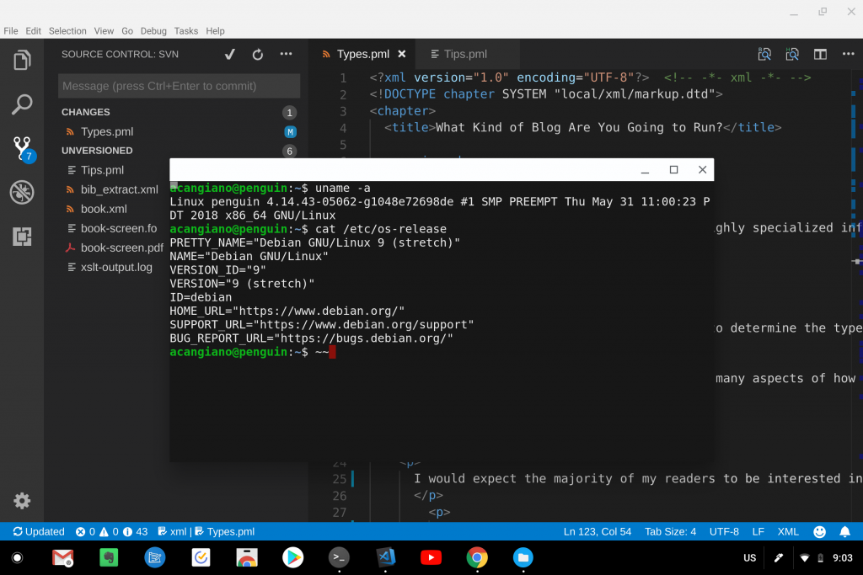Open the Extensions view icon
This screenshot has height=575, width=863.
[22, 237]
